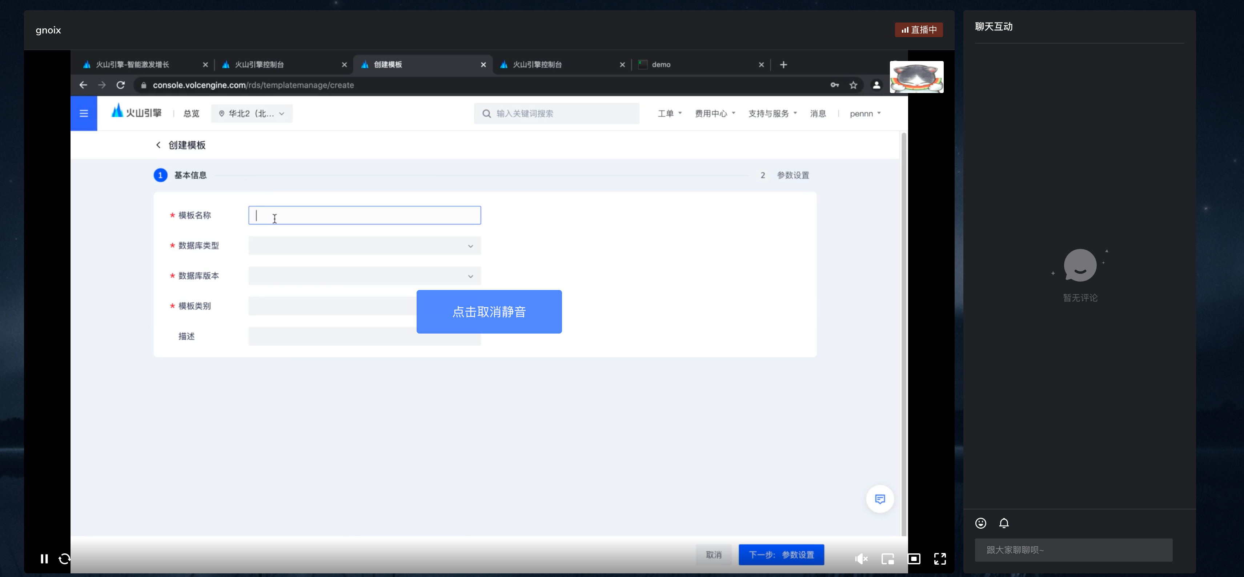Click the 直播中 live badge
This screenshot has width=1244, height=577.
pyautogui.click(x=919, y=29)
